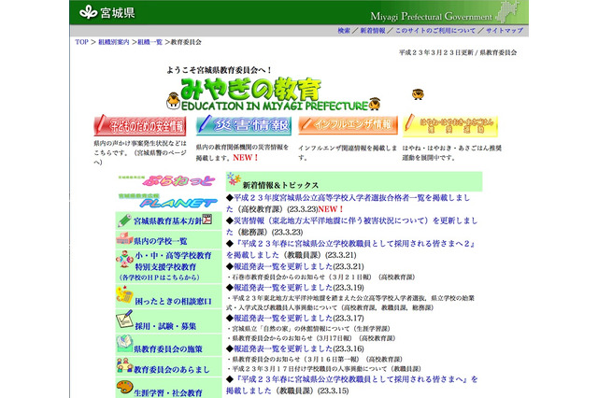The image size is (598, 398).
Task: Open the 検索 link in top bar
Action: [344, 31]
